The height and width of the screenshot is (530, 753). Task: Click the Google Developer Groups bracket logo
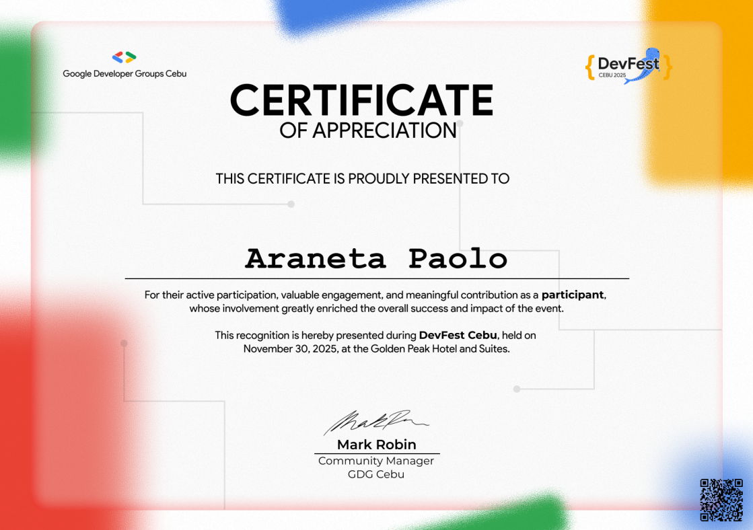pos(124,58)
